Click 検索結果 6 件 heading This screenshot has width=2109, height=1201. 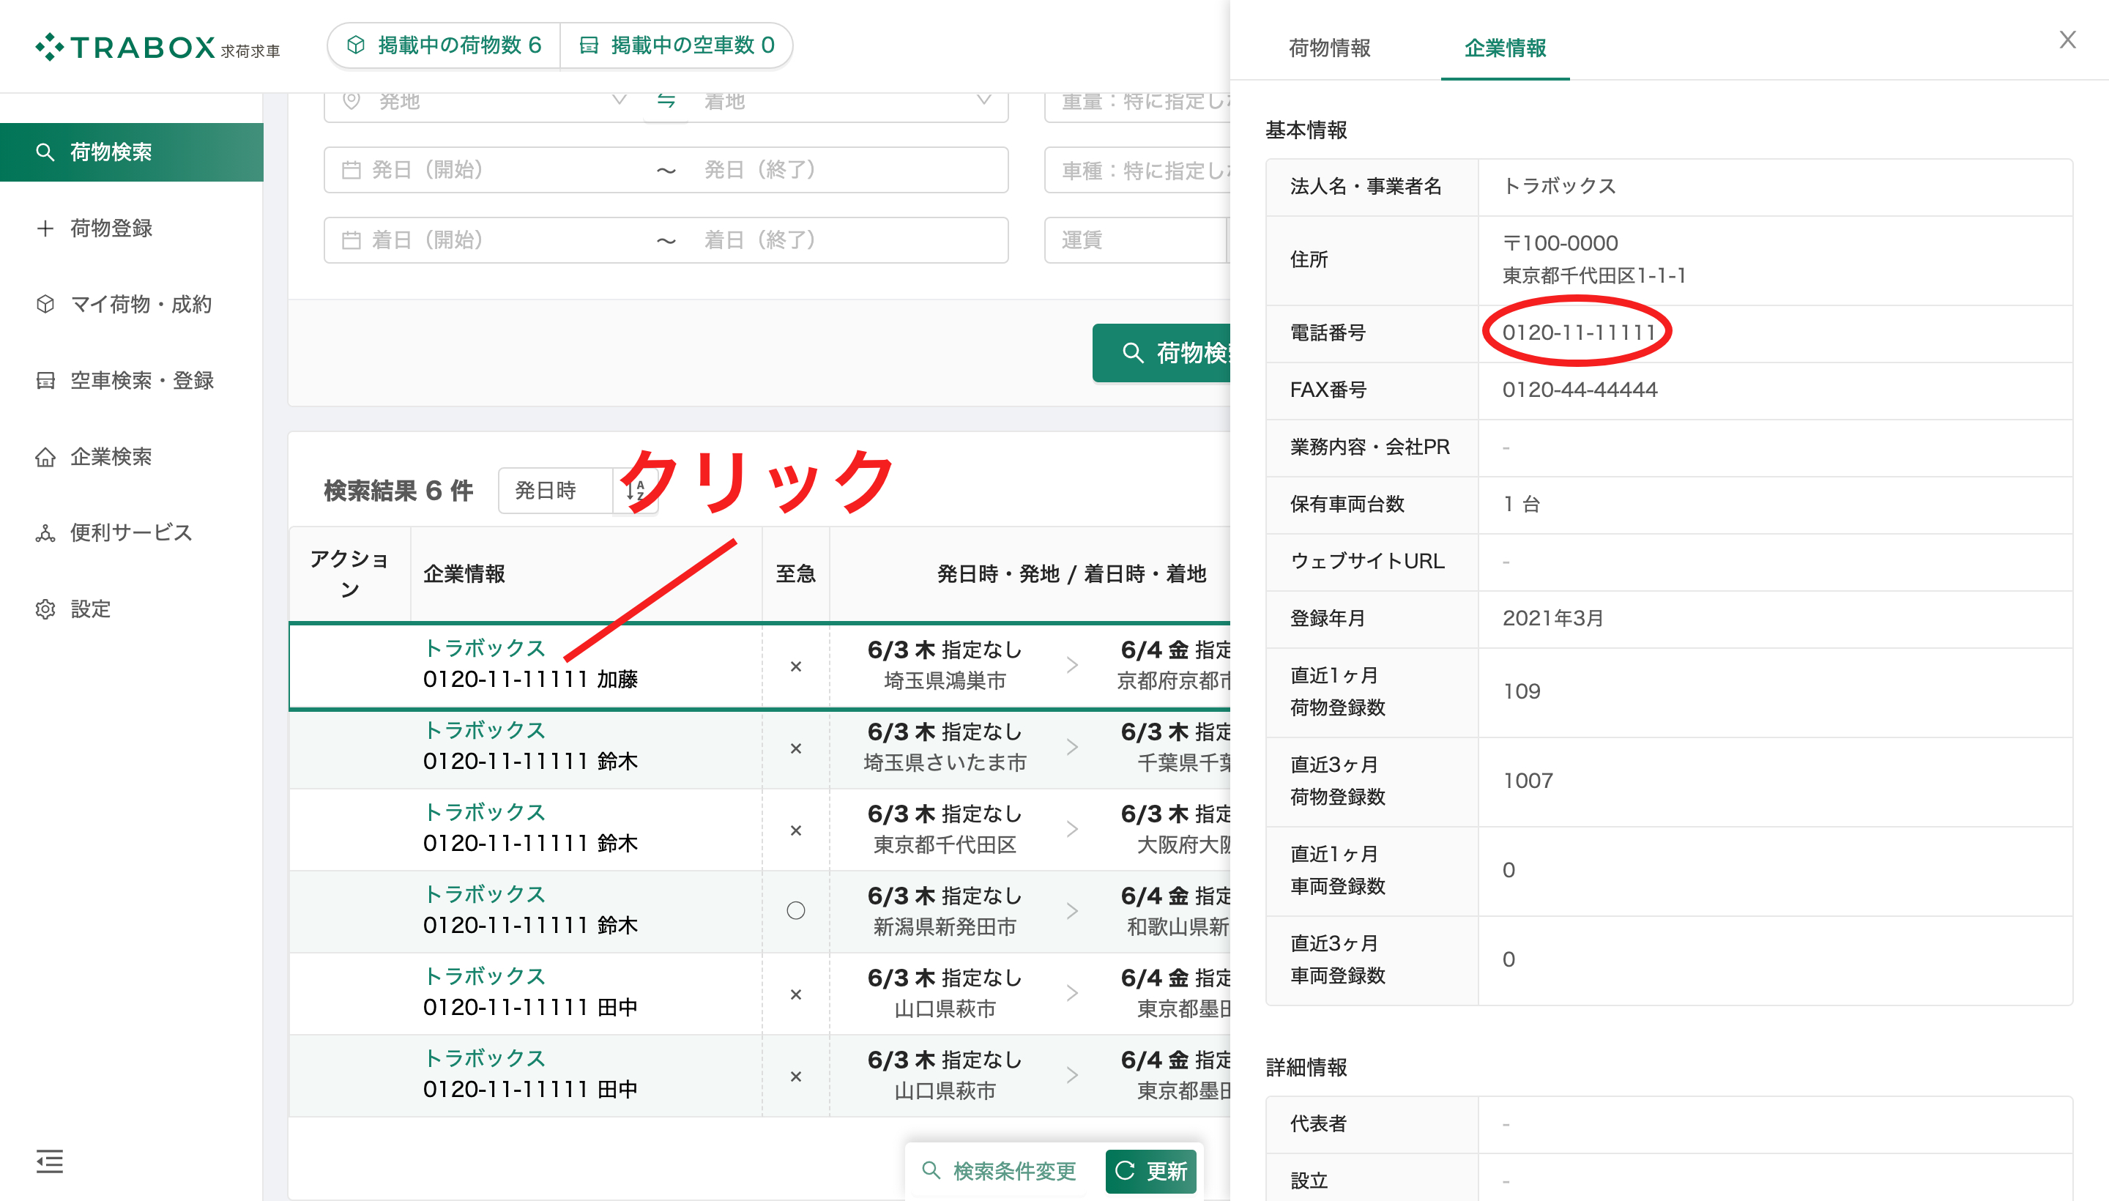pyautogui.click(x=398, y=491)
